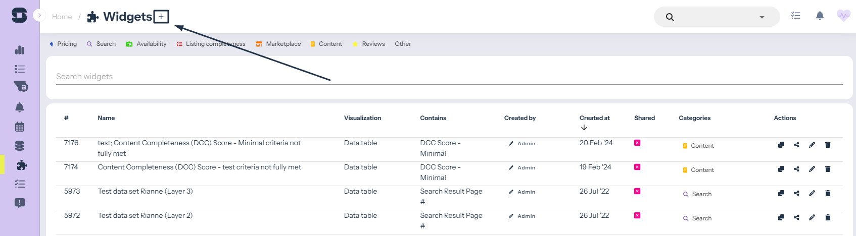Image resolution: width=856 pixels, height=236 pixels.
Task: Open the database icon in sidebar
Action: click(20, 146)
